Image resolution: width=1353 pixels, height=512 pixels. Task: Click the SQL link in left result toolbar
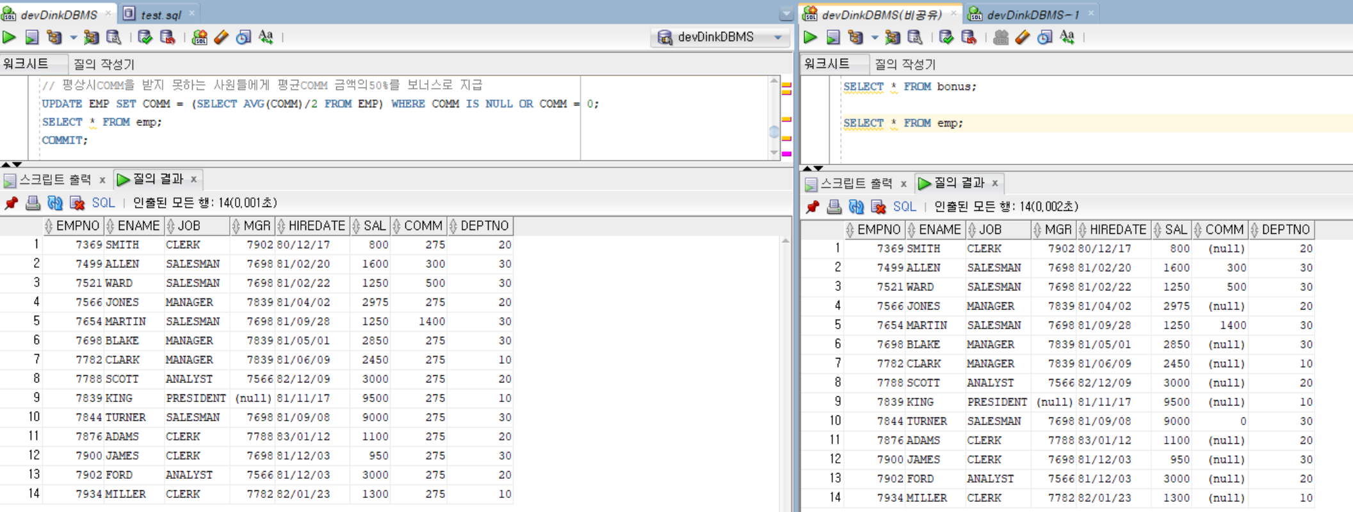[103, 203]
